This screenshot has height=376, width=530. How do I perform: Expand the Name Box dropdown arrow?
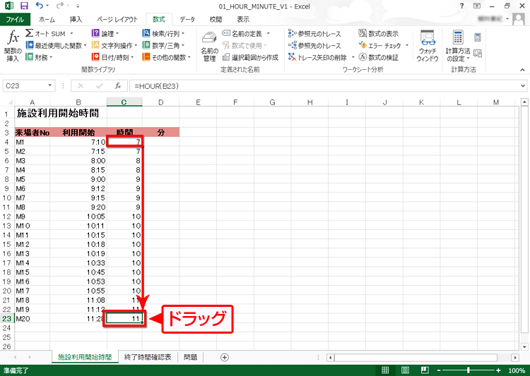[x=49, y=86]
